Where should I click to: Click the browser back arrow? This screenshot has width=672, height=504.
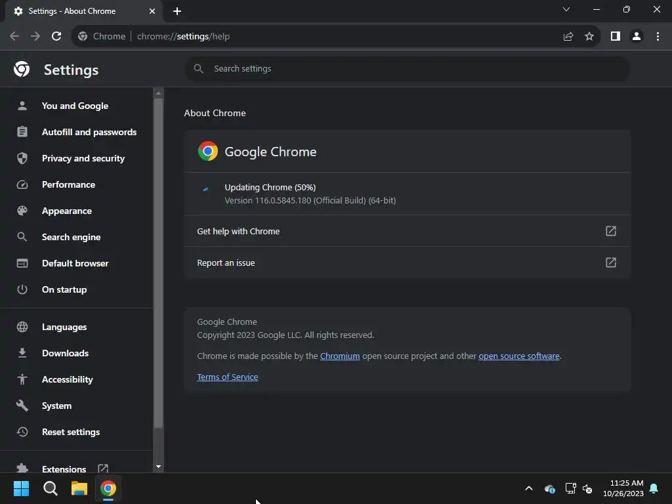14,37
